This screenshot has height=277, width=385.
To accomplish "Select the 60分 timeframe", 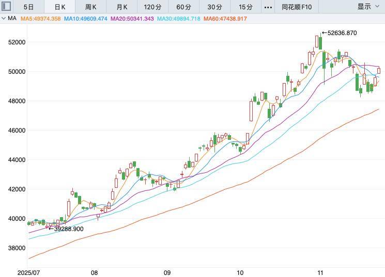I will [x=184, y=7].
